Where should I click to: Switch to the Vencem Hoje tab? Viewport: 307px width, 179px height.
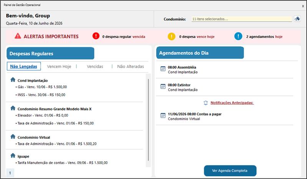pos(59,67)
